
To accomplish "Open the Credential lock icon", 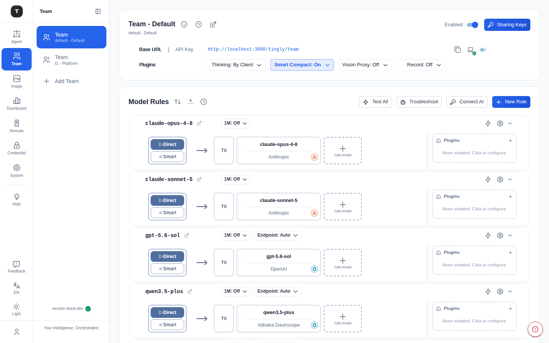I will [16, 148].
